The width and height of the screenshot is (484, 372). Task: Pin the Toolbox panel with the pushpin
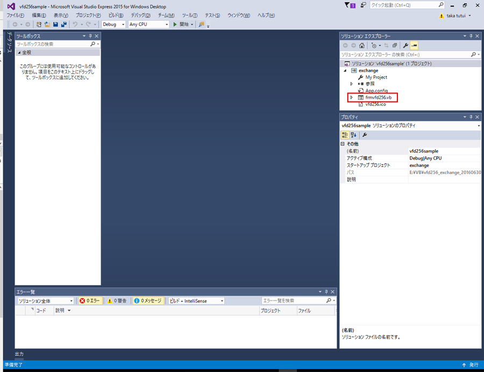pos(90,36)
